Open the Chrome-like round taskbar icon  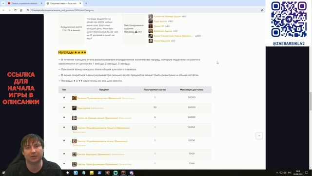coord(131,173)
